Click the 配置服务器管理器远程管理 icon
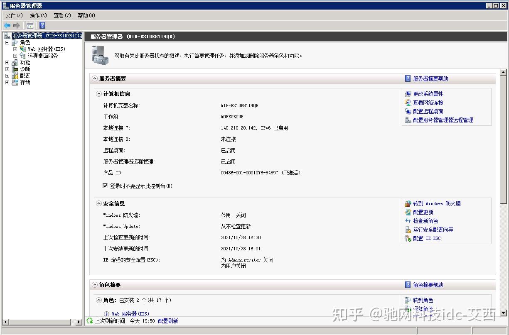 pos(408,120)
